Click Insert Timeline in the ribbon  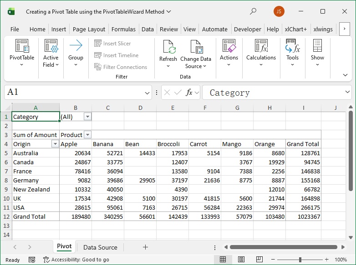pyautogui.click(x=116, y=55)
